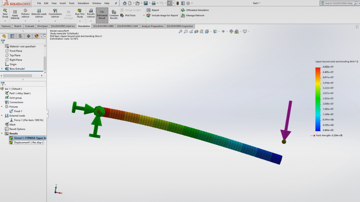The image size is (360, 202).
Task: Expand dropdown under Run This Study
Action: (x=80, y=21)
